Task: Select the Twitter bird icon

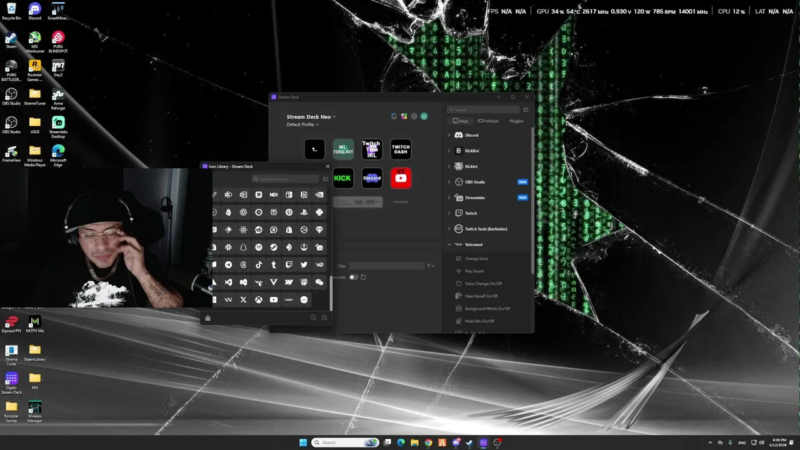Action: [x=304, y=265]
